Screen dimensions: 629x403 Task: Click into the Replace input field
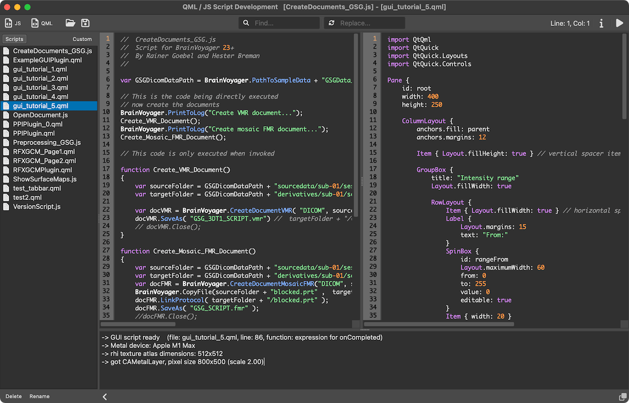pyautogui.click(x=366, y=23)
